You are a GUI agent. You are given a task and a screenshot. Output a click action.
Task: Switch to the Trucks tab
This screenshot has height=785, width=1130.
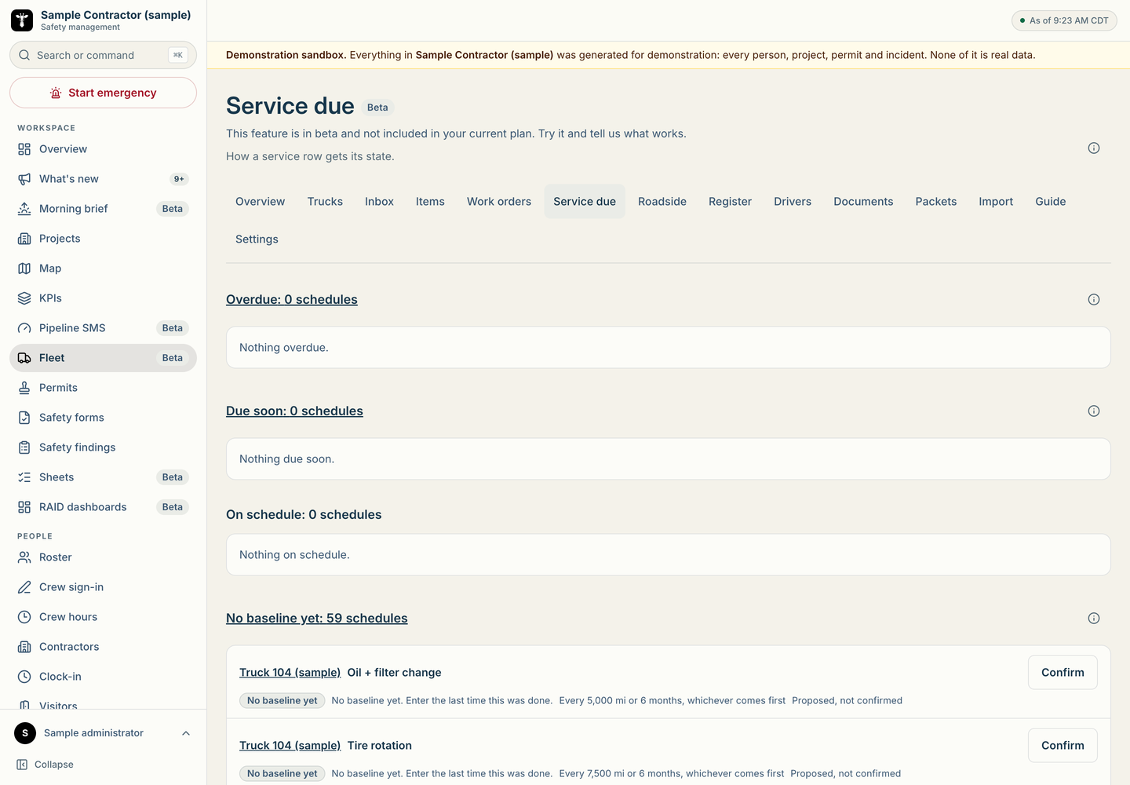(x=325, y=202)
